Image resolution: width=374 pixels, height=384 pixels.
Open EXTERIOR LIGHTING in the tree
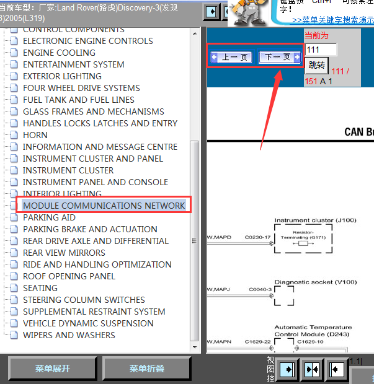(62, 76)
